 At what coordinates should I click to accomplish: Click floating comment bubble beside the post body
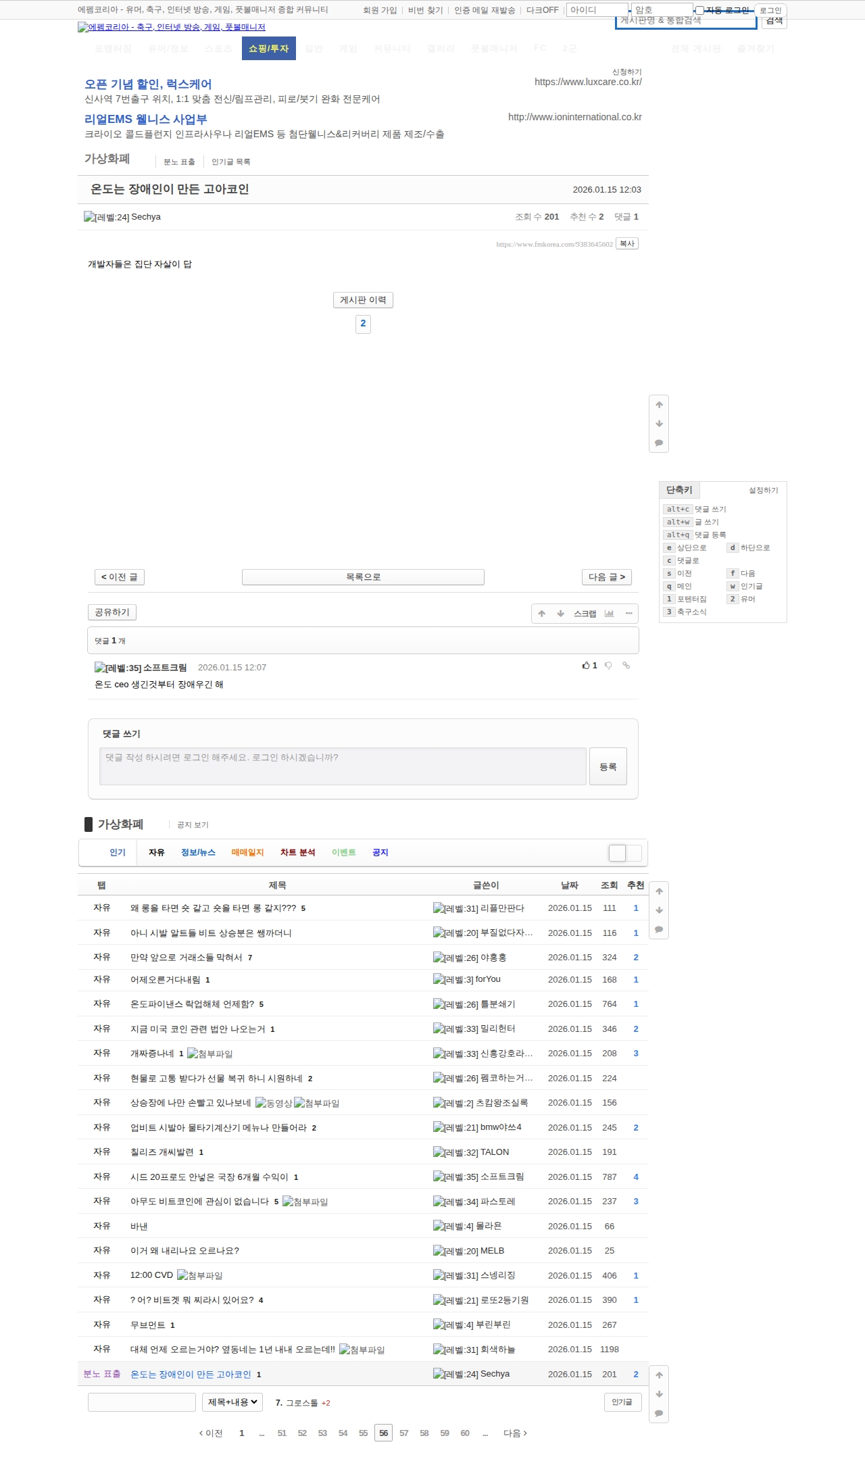659,443
